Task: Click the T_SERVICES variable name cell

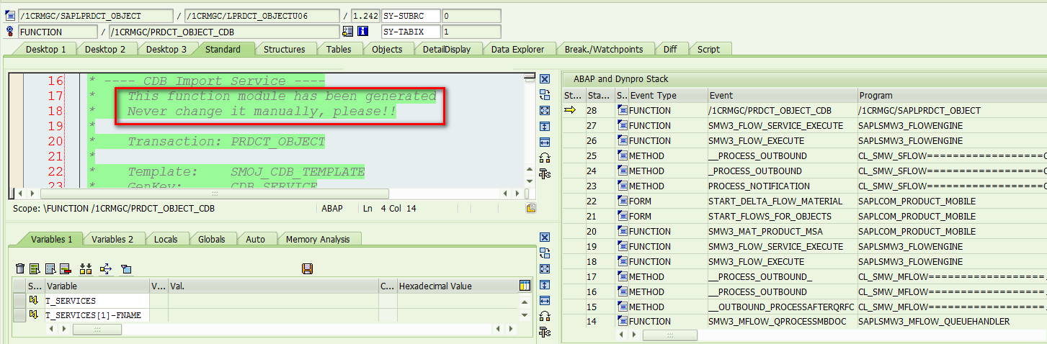Action: pos(97,301)
